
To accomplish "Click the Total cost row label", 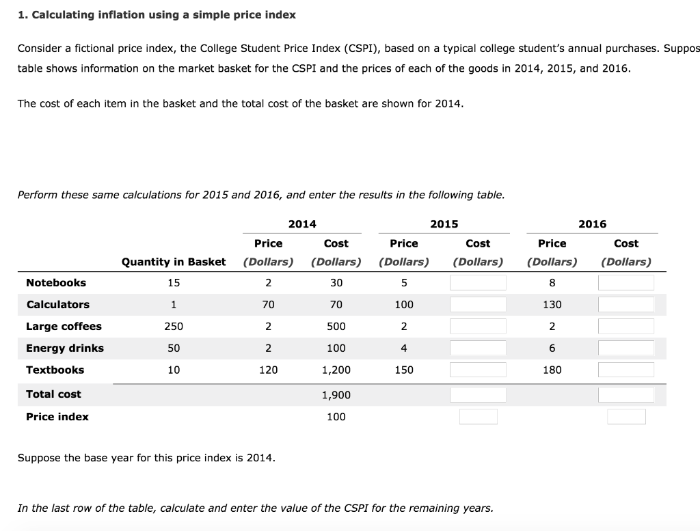I will pyautogui.click(x=53, y=394).
